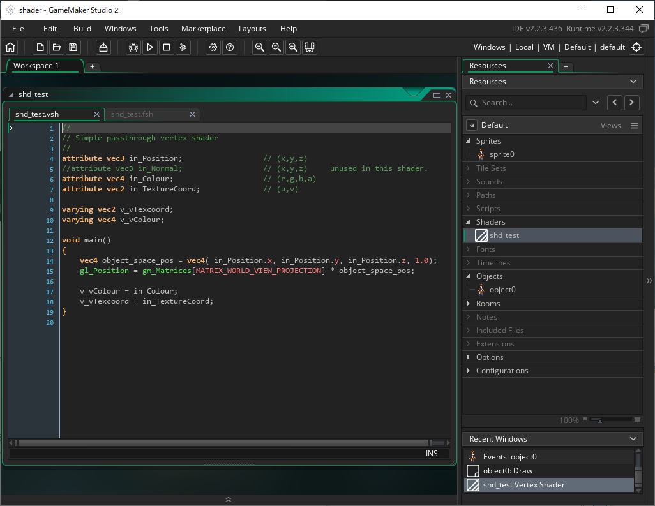
Task: Click the Create Executable toolbar icon
Action: (x=103, y=47)
